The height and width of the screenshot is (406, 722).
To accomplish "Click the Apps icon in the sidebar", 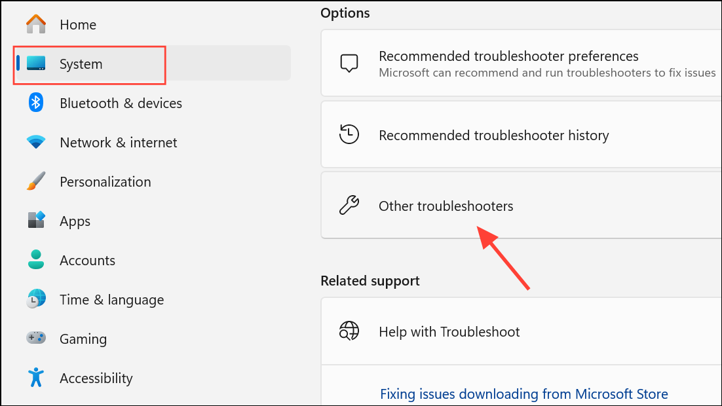I will (36, 220).
